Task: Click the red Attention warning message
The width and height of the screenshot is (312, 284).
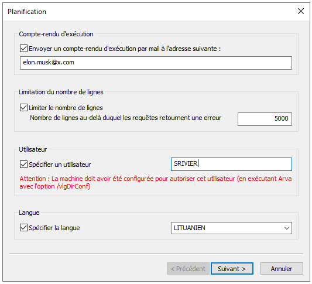Action: coord(156,182)
